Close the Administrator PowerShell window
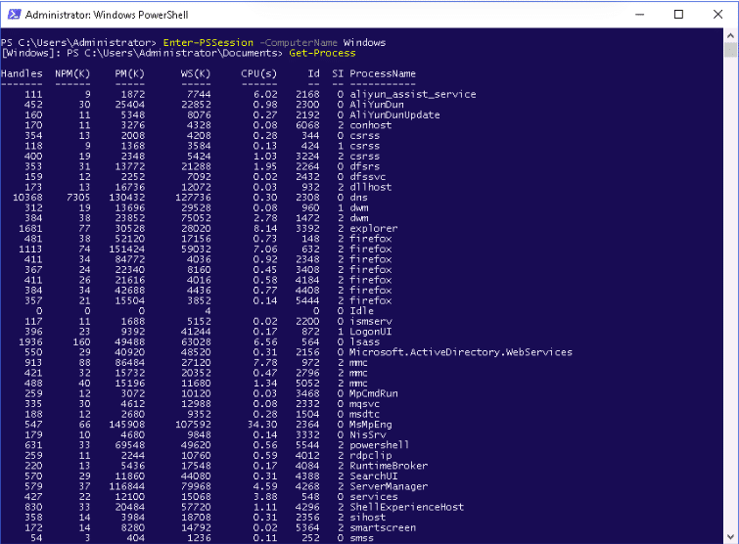This screenshot has width=739, height=544. pos(717,14)
